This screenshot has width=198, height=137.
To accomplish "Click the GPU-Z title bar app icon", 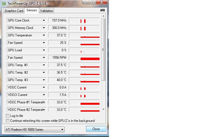I will 4,3.
